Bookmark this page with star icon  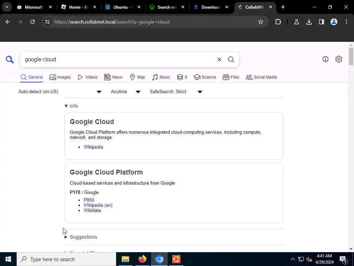[x=261, y=22]
